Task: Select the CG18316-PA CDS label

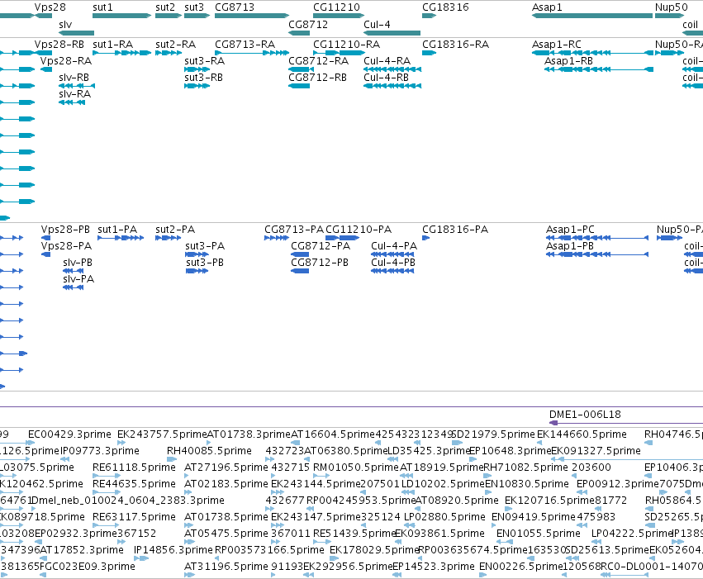Action: pyautogui.click(x=454, y=230)
